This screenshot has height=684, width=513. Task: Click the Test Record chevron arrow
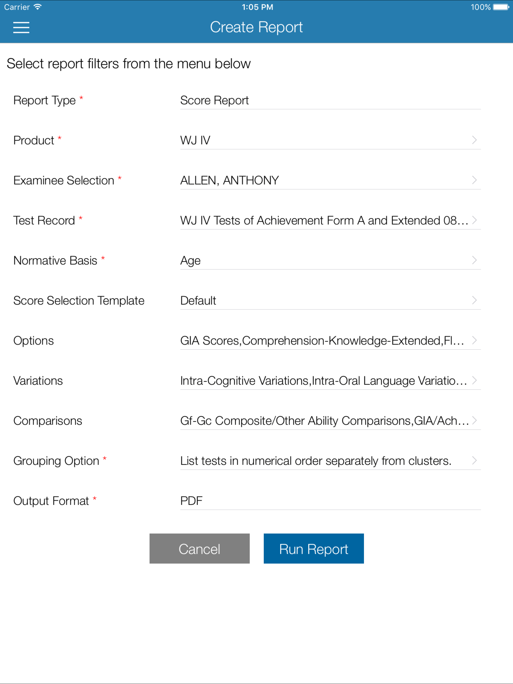pos(474,220)
